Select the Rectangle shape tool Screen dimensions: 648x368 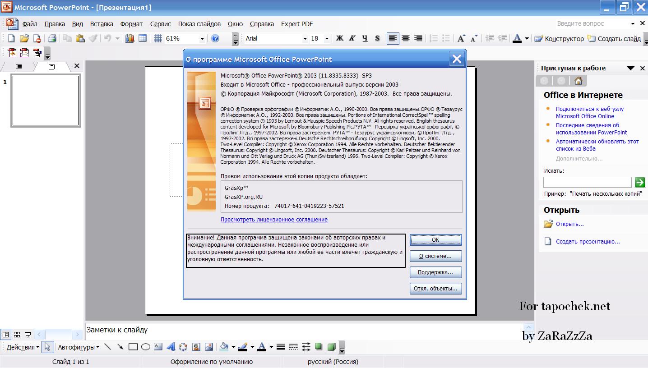pos(133,347)
